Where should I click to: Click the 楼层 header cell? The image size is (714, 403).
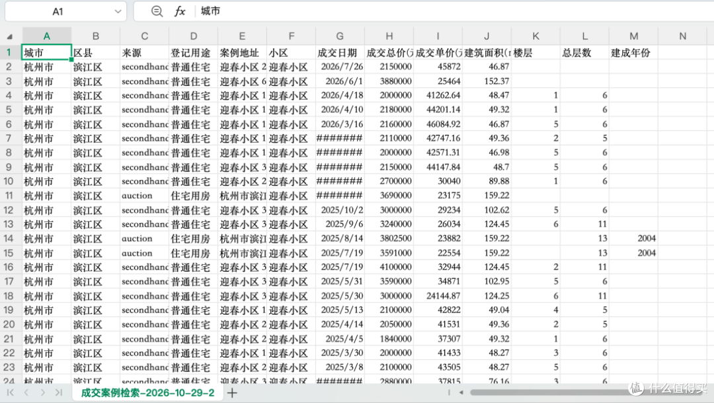[x=535, y=52]
